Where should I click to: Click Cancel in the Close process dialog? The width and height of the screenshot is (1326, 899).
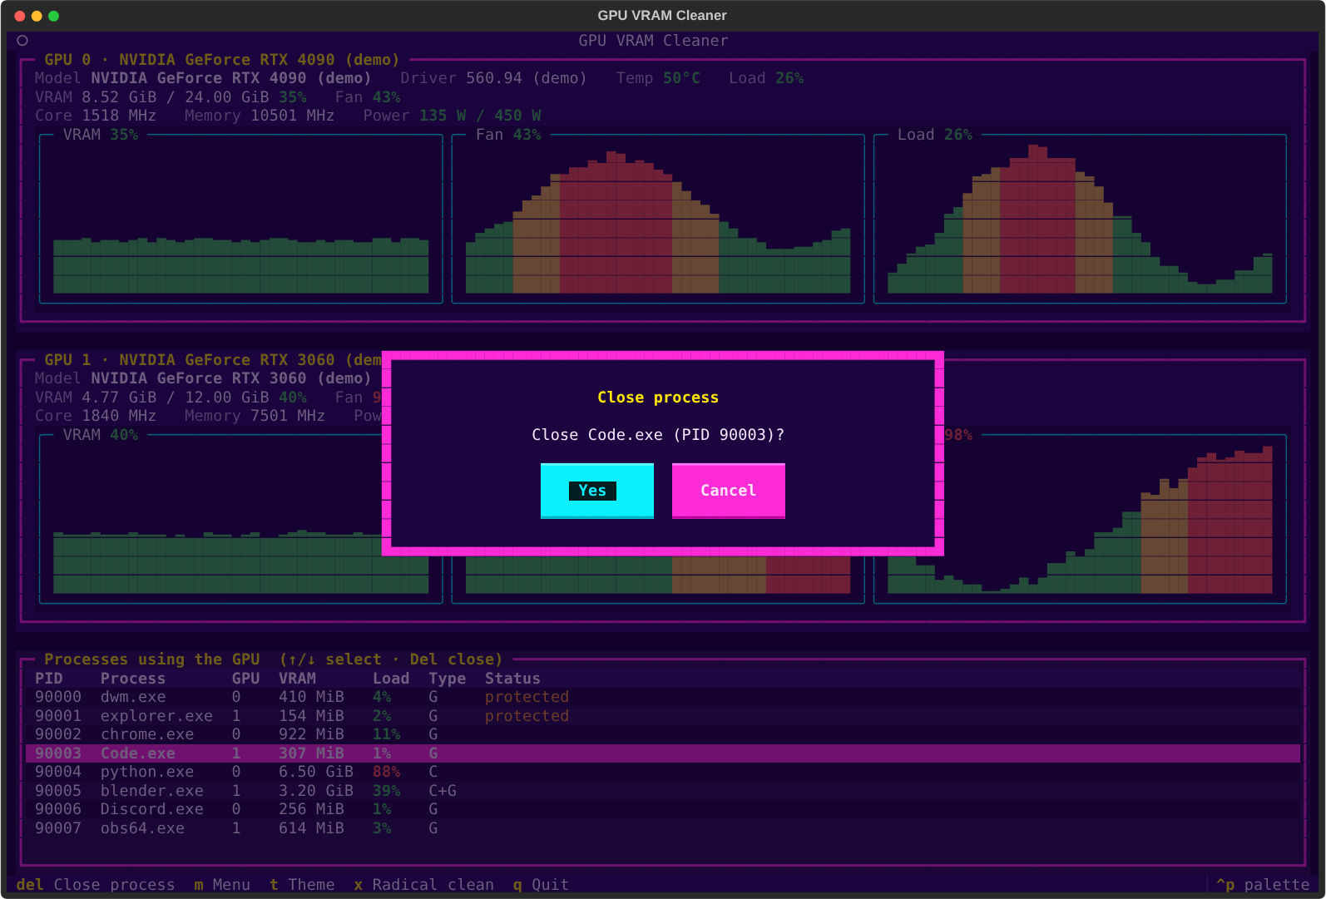(x=728, y=491)
